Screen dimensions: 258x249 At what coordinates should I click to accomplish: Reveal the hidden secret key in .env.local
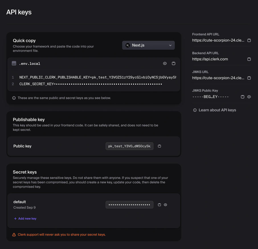[165, 63]
